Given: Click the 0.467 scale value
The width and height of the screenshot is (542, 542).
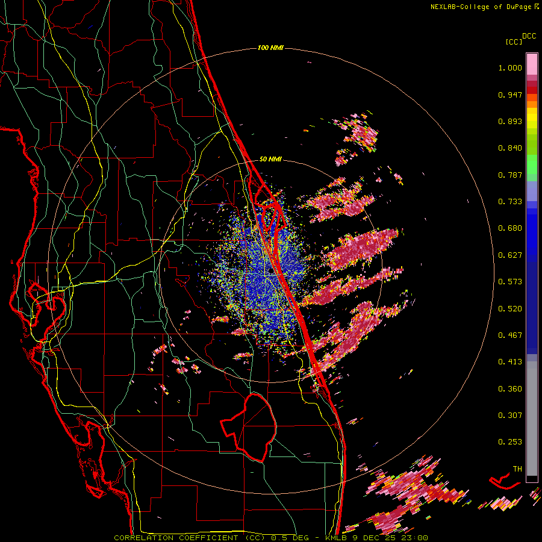Looking at the screenshot, I should point(510,335).
